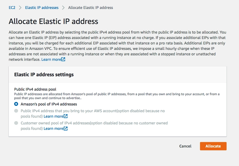Open external link icon after network interface text
The image size is (239, 166).
[x=63, y=59]
